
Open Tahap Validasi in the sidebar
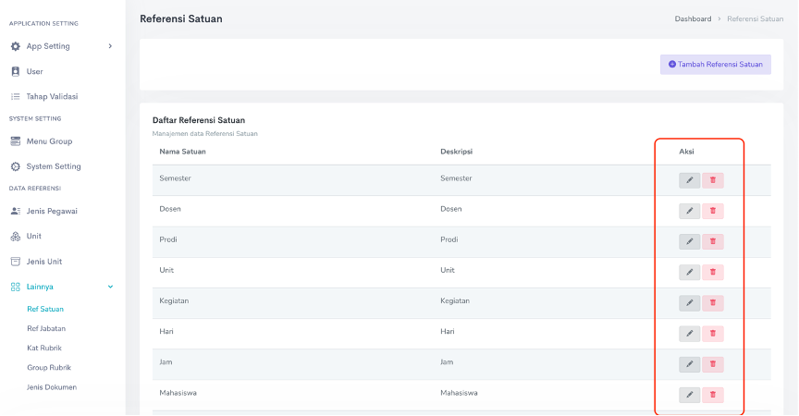click(x=52, y=96)
